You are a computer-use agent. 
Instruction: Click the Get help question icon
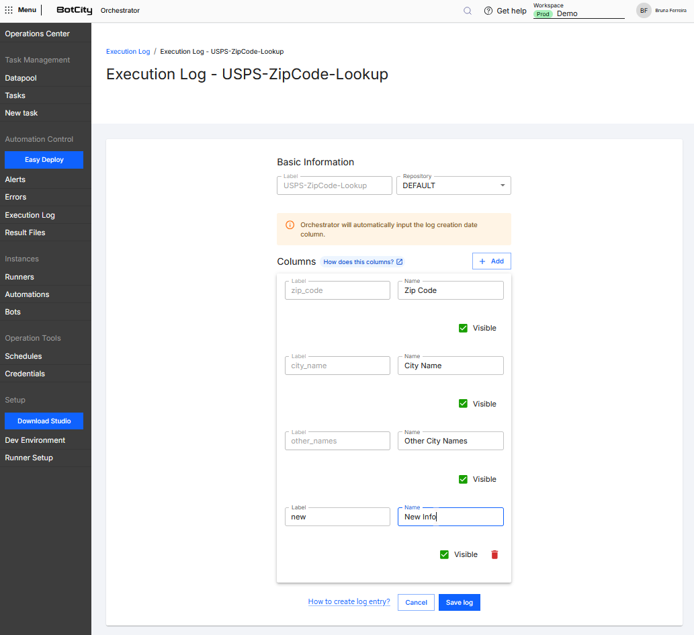point(488,11)
